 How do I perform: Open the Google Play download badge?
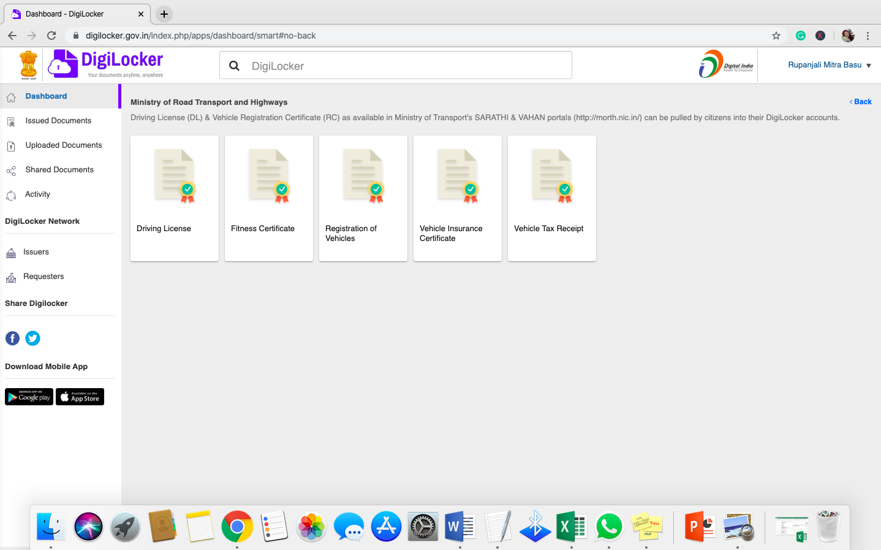pyautogui.click(x=29, y=397)
